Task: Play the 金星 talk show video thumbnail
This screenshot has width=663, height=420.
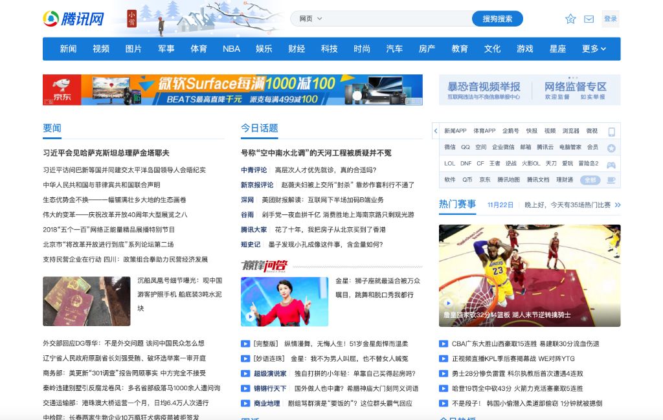Action: pyautogui.click(x=285, y=302)
